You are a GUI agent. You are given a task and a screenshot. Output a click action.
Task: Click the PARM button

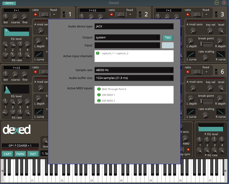tap(20, 154)
